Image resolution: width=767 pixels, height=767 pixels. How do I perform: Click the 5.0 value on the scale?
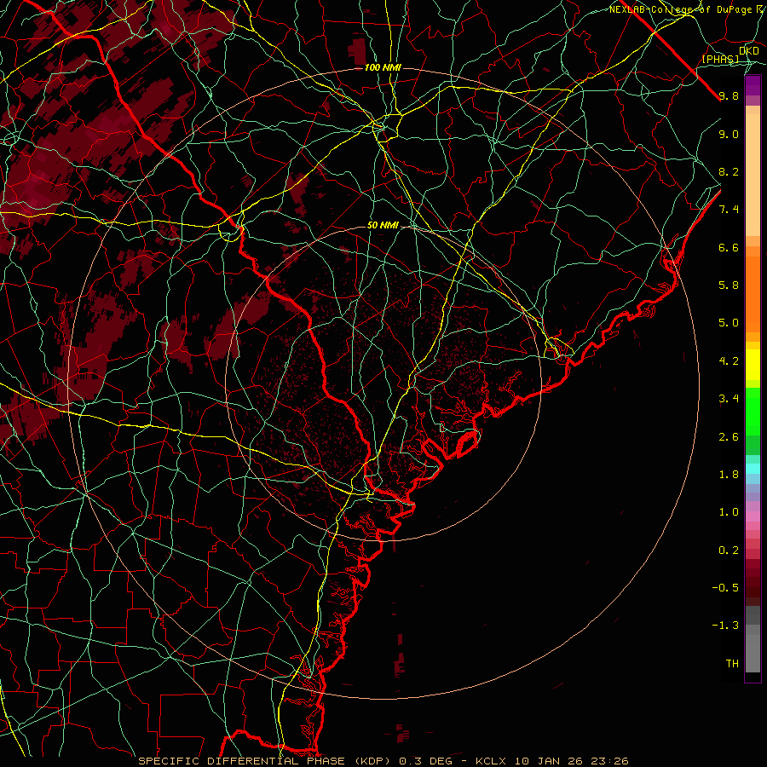coord(729,323)
